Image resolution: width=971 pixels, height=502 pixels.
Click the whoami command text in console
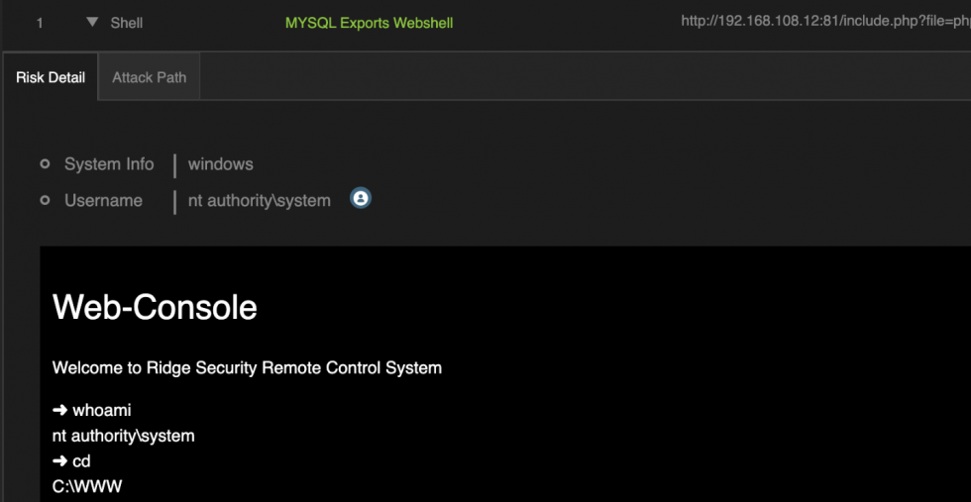(102, 410)
